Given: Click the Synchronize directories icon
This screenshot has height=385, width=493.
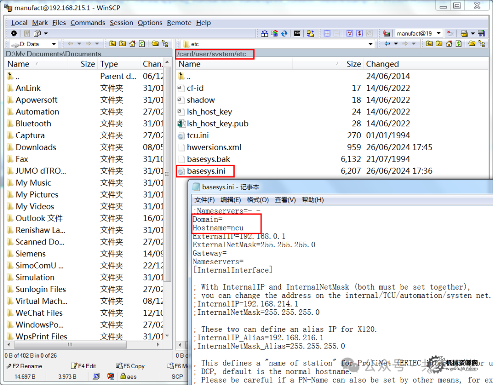Looking at the screenshot, I should [284, 33].
